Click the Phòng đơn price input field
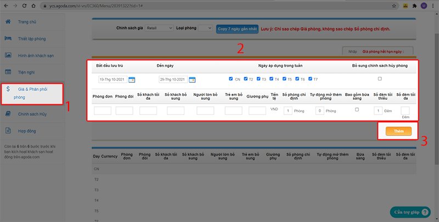The width and height of the screenshot is (439, 222). pos(103,111)
